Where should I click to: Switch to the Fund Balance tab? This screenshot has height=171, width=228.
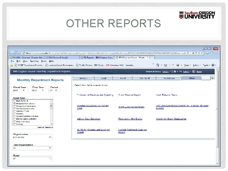[169, 78]
